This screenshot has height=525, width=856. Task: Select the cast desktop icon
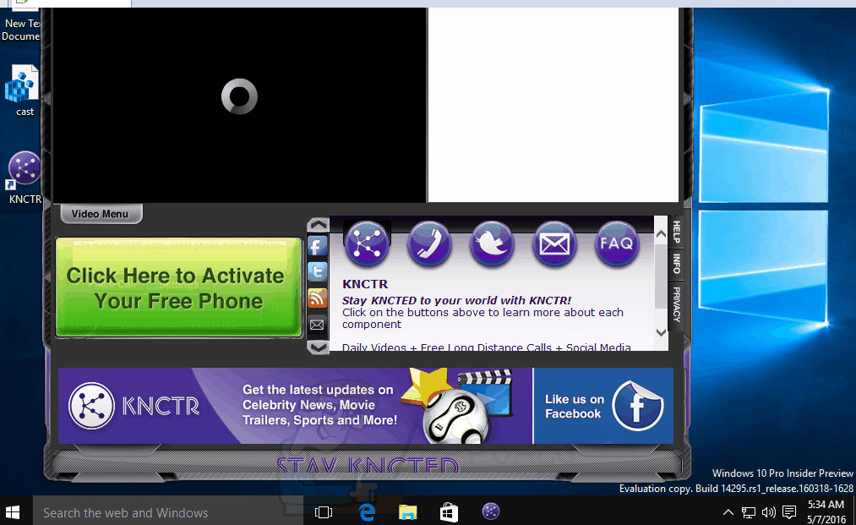[23, 90]
